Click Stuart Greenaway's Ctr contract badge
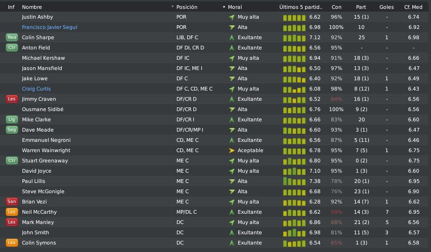The height and width of the screenshot is (252, 431). tap(12, 161)
